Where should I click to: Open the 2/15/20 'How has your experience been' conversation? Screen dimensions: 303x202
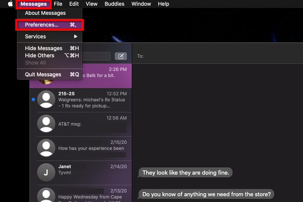click(x=80, y=148)
